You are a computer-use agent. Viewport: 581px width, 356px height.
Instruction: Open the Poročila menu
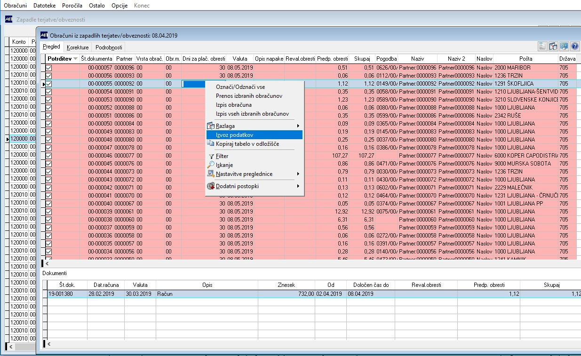72,5
